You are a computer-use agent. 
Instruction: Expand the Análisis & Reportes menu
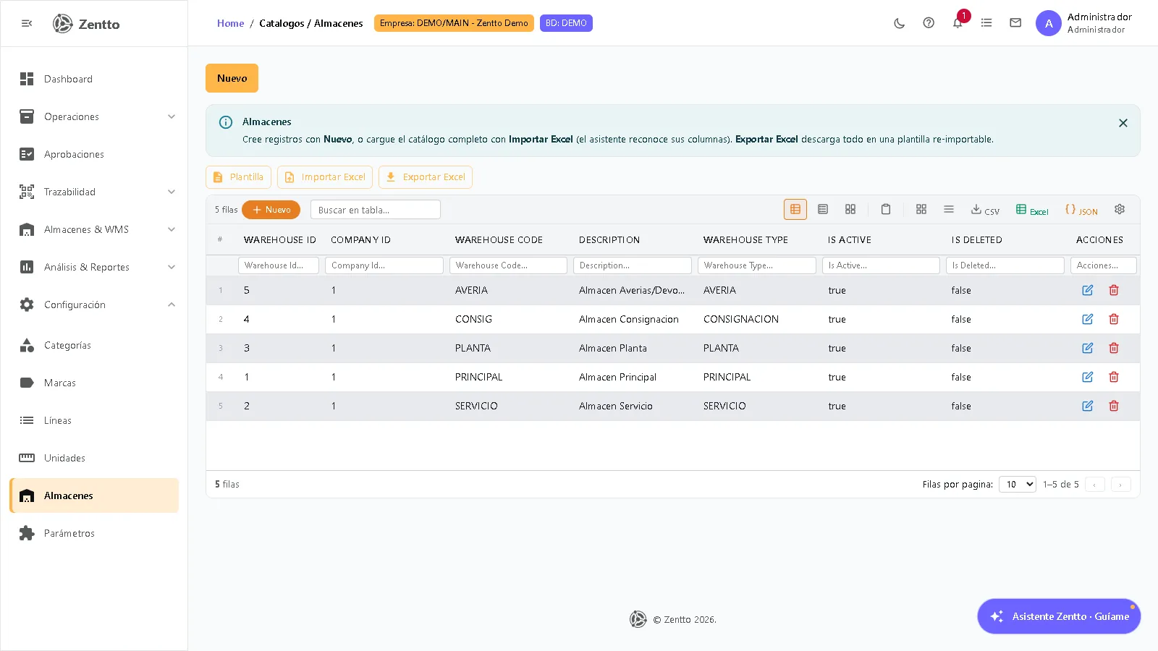click(x=94, y=267)
